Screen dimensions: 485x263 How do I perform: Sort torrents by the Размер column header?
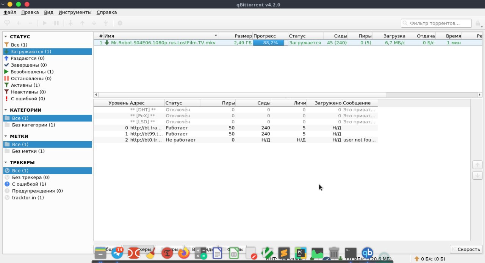236,36
